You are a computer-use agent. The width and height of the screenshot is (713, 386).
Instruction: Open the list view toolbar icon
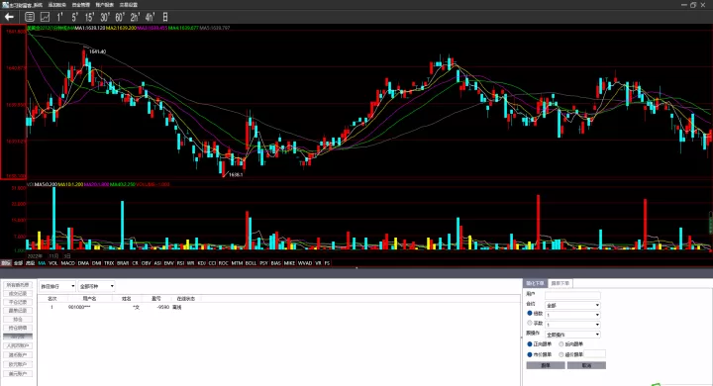30,17
